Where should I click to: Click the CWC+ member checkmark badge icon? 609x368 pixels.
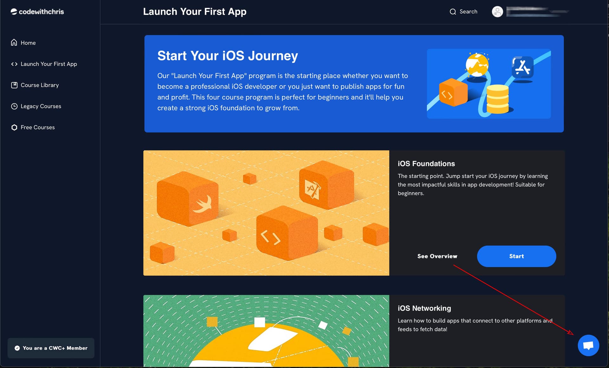[17, 348]
